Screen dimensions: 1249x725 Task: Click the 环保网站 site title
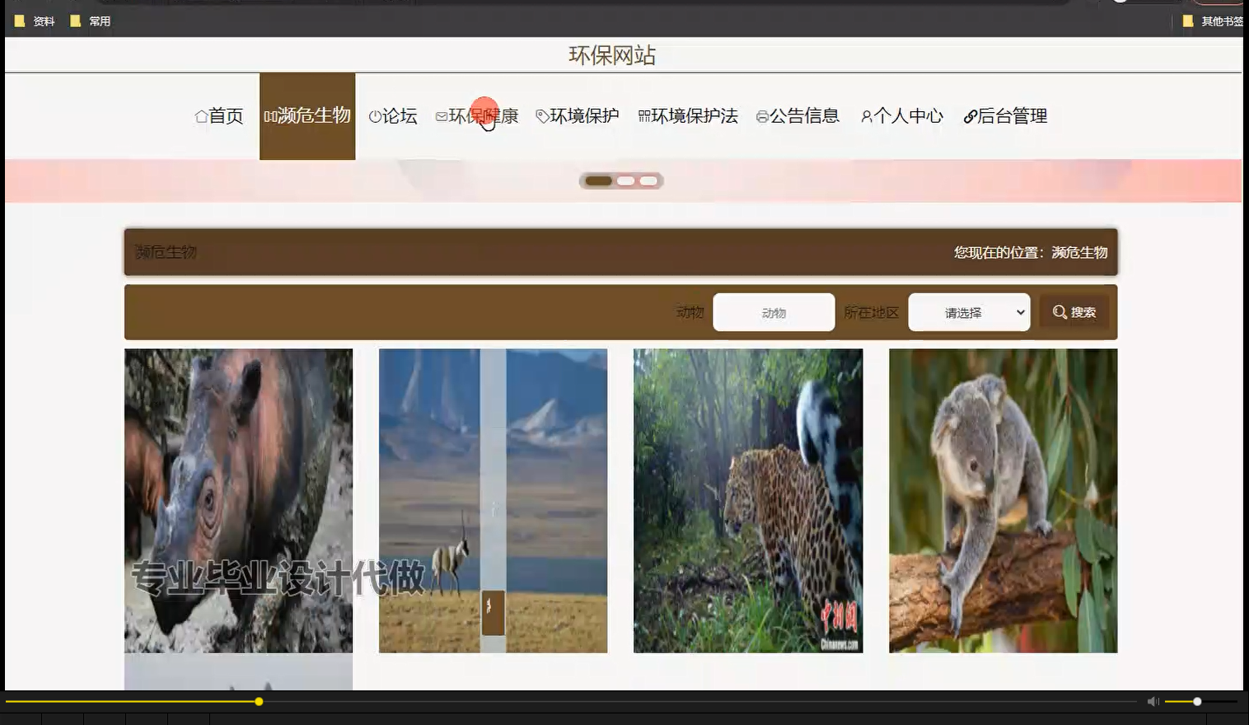[612, 55]
